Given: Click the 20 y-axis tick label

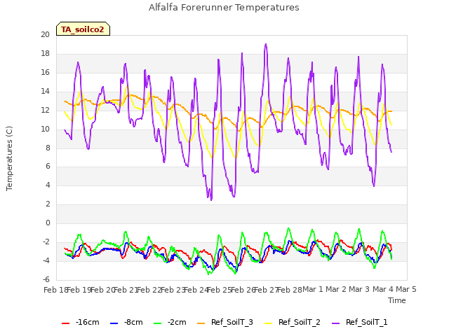Looking at the screenshot, I should click(x=45, y=34).
